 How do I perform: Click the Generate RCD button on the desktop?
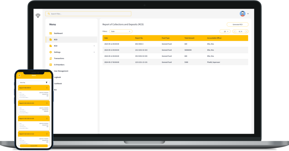point(237,24)
